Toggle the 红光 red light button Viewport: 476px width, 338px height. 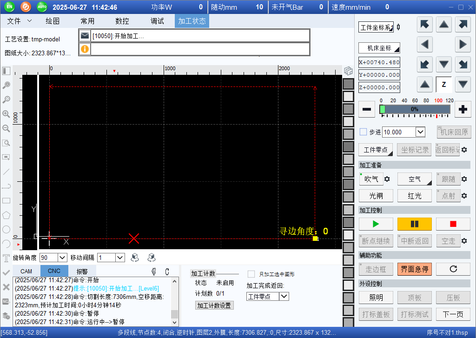pos(414,196)
